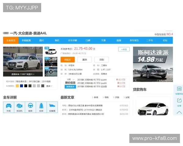Filter articles by 评测
Viewport: 183px width, 146px height.
pyautogui.click(x=116, y=97)
